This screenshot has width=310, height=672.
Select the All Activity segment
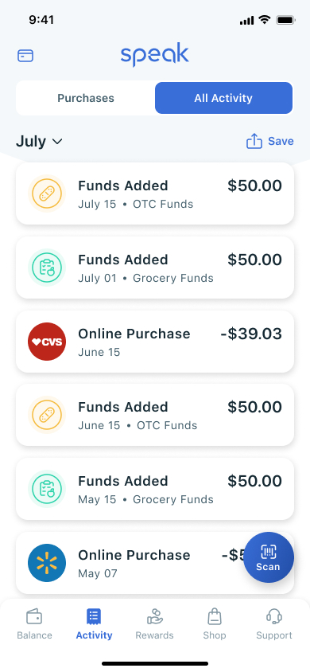[223, 98]
